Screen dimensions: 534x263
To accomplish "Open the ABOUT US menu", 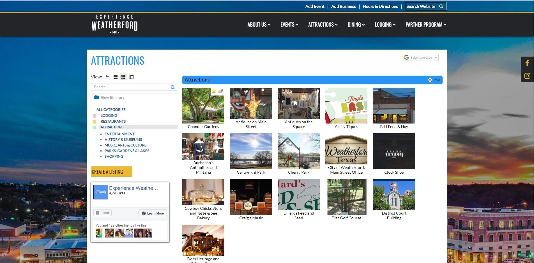I will [258, 25].
